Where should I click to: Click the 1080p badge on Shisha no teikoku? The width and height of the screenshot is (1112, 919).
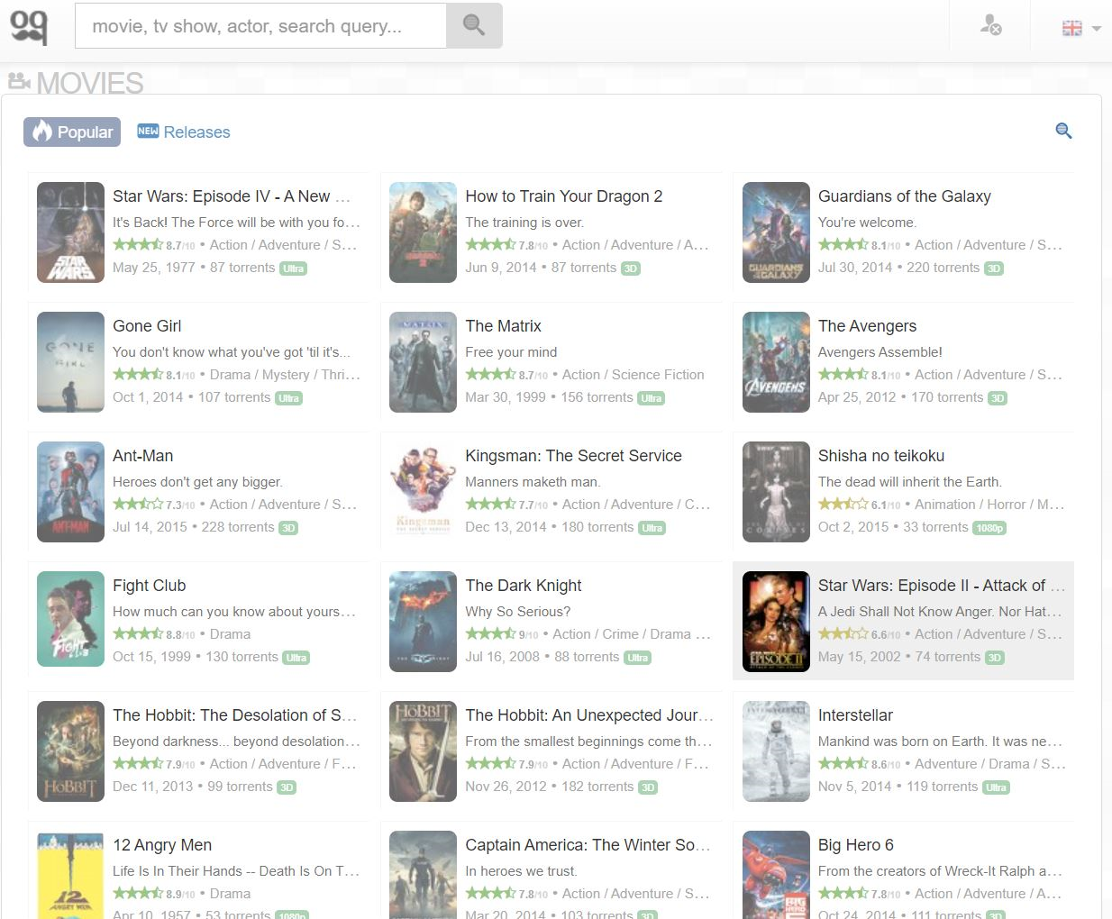989,528
